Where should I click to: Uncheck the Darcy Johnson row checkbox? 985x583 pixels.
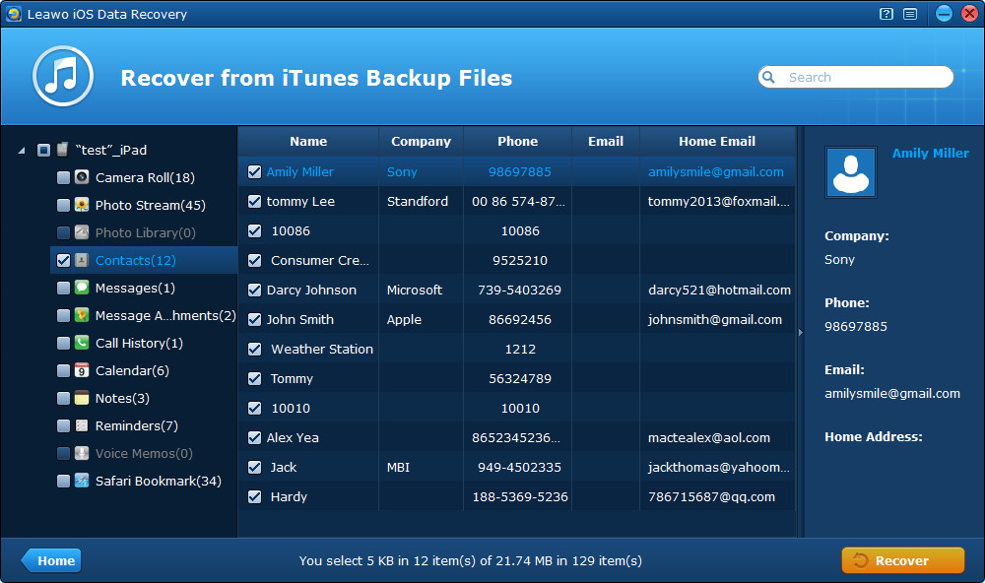tap(254, 290)
